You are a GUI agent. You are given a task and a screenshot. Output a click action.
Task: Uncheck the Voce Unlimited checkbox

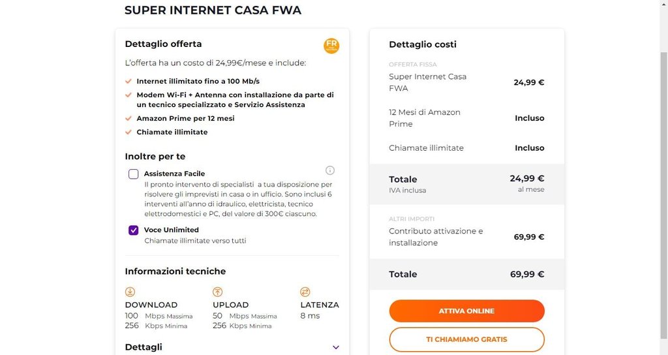click(x=134, y=230)
